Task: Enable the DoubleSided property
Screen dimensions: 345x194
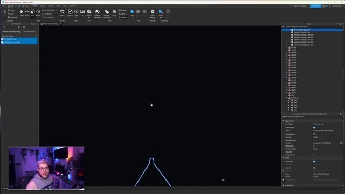Action: pos(314,134)
